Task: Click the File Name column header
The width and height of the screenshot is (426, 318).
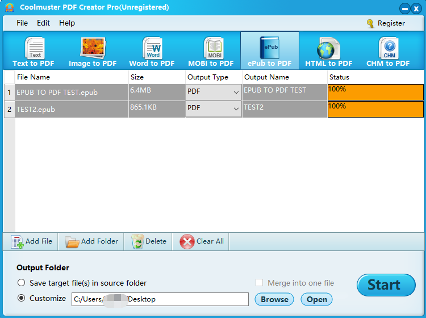Action: pyautogui.click(x=72, y=77)
